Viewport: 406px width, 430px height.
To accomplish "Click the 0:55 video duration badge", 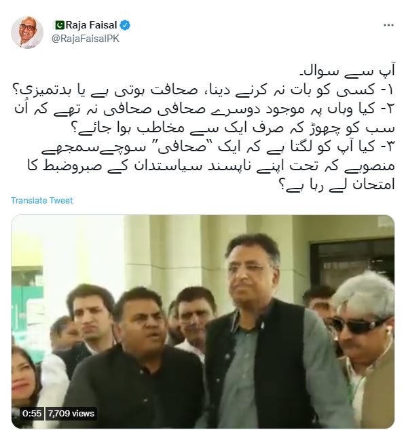I will click(x=32, y=413).
